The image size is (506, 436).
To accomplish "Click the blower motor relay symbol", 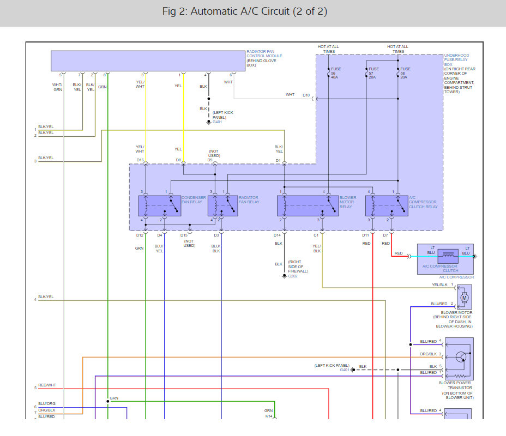I will click(308, 206).
